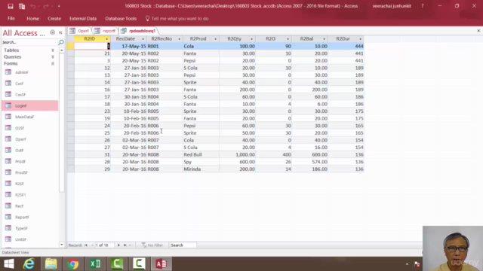Open the Customize Quick Access Toolbar dropdown
This screenshot has width=483, height=271.
(59, 6)
